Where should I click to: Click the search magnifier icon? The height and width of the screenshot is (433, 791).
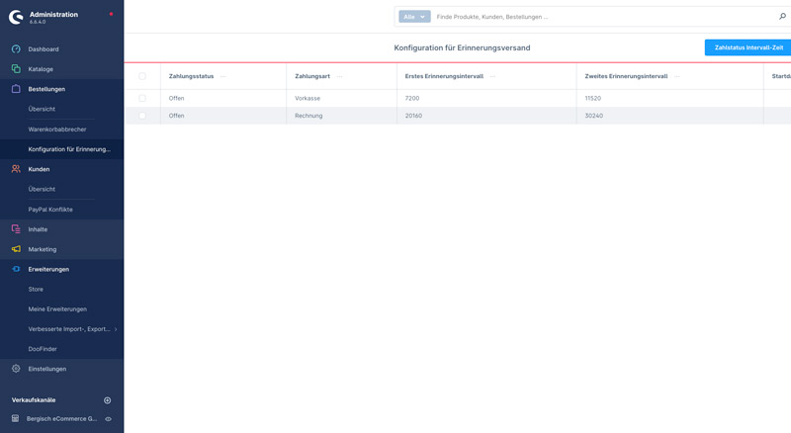[x=782, y=17]
